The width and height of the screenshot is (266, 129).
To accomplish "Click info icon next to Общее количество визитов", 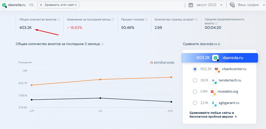I will (x=59, y=19).
